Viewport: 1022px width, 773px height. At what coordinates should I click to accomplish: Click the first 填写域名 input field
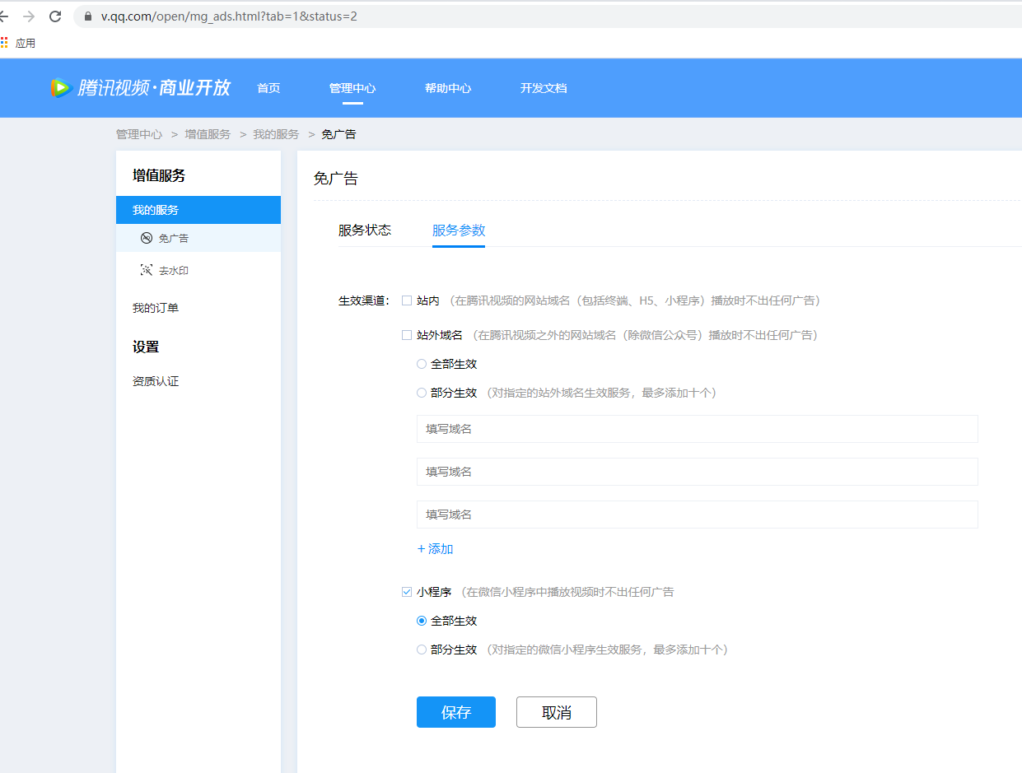(x=697, y=429)
